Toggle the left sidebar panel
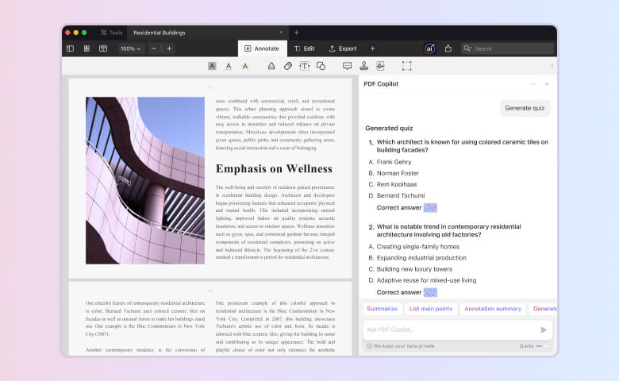The width and height of the screenshot is (619, 381). click(x=70, y=48)
